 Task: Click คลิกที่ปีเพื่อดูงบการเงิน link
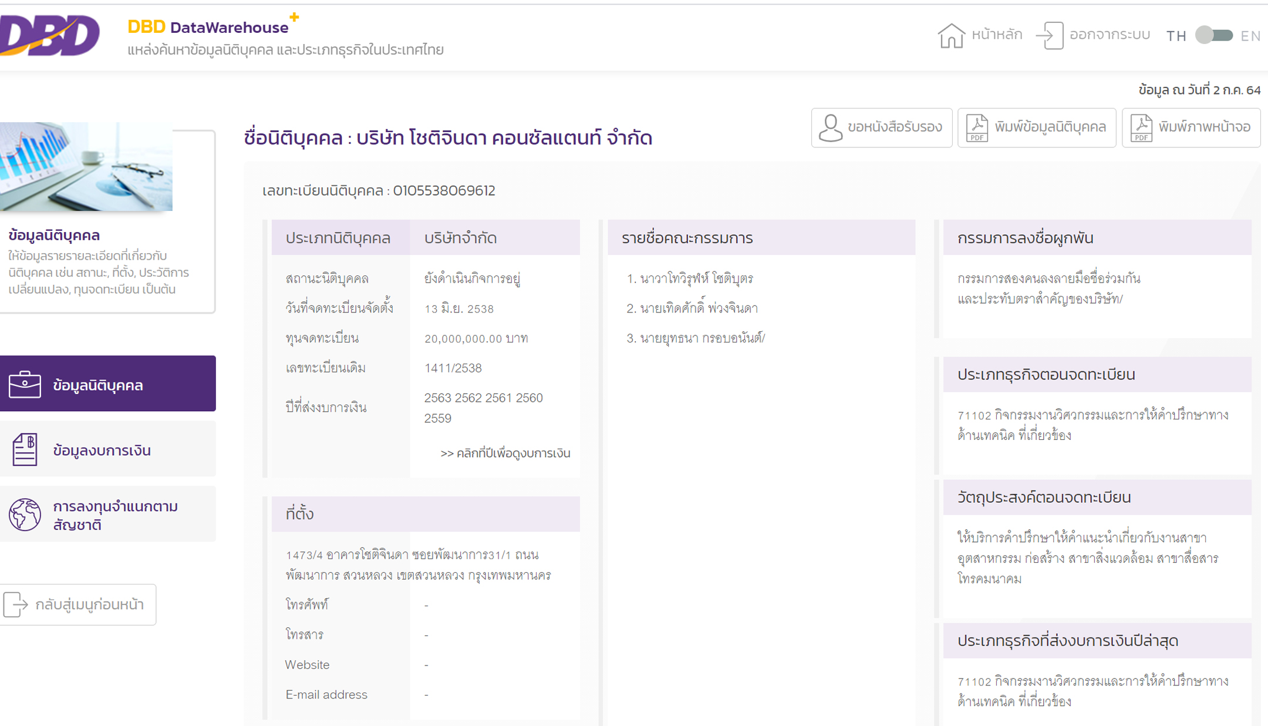pyautogui.click(x=505, y=453)
